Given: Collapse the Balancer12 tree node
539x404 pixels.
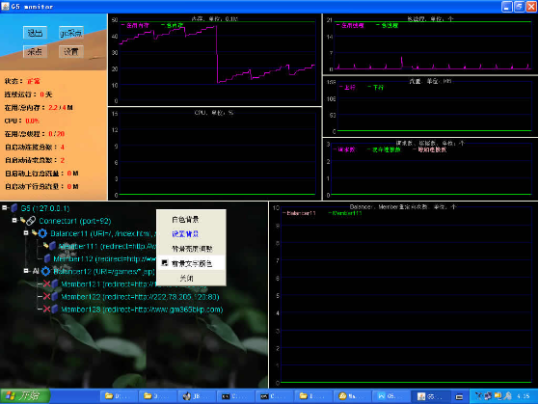Looking at the screenshot, I should [26, 271].
